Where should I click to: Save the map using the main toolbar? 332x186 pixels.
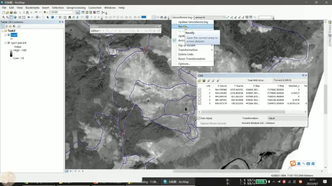click(x=11, y=13)
